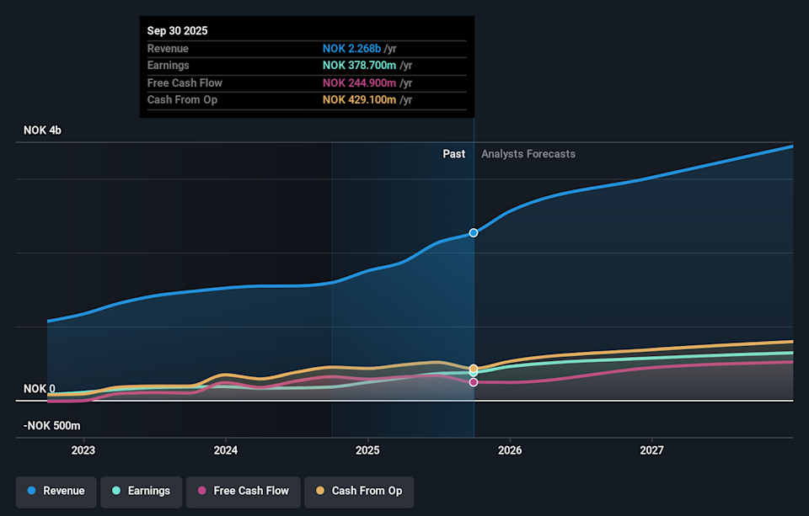Click the NOK 378.700m earnings value in tooltip
Image resolution: width=809 pixels, height=516 pixels.
[360, 66]
